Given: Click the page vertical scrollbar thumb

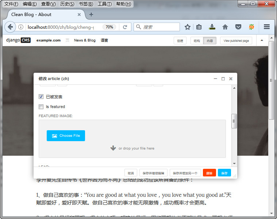Looking at the screenshot, I should click(x=272, y=80).
